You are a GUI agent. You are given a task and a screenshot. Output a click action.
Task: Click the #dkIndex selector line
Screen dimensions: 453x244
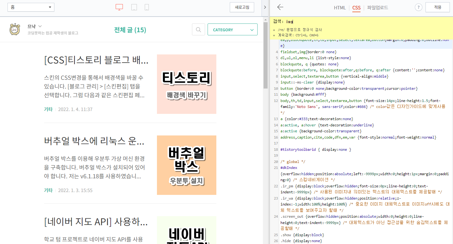[289, 168]
